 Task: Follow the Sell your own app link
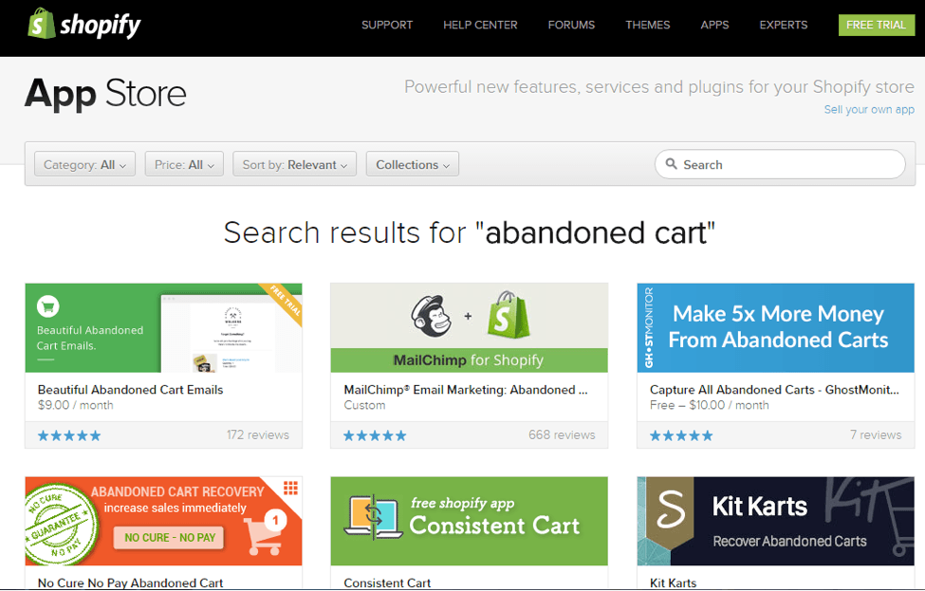(x=868, y=110)
